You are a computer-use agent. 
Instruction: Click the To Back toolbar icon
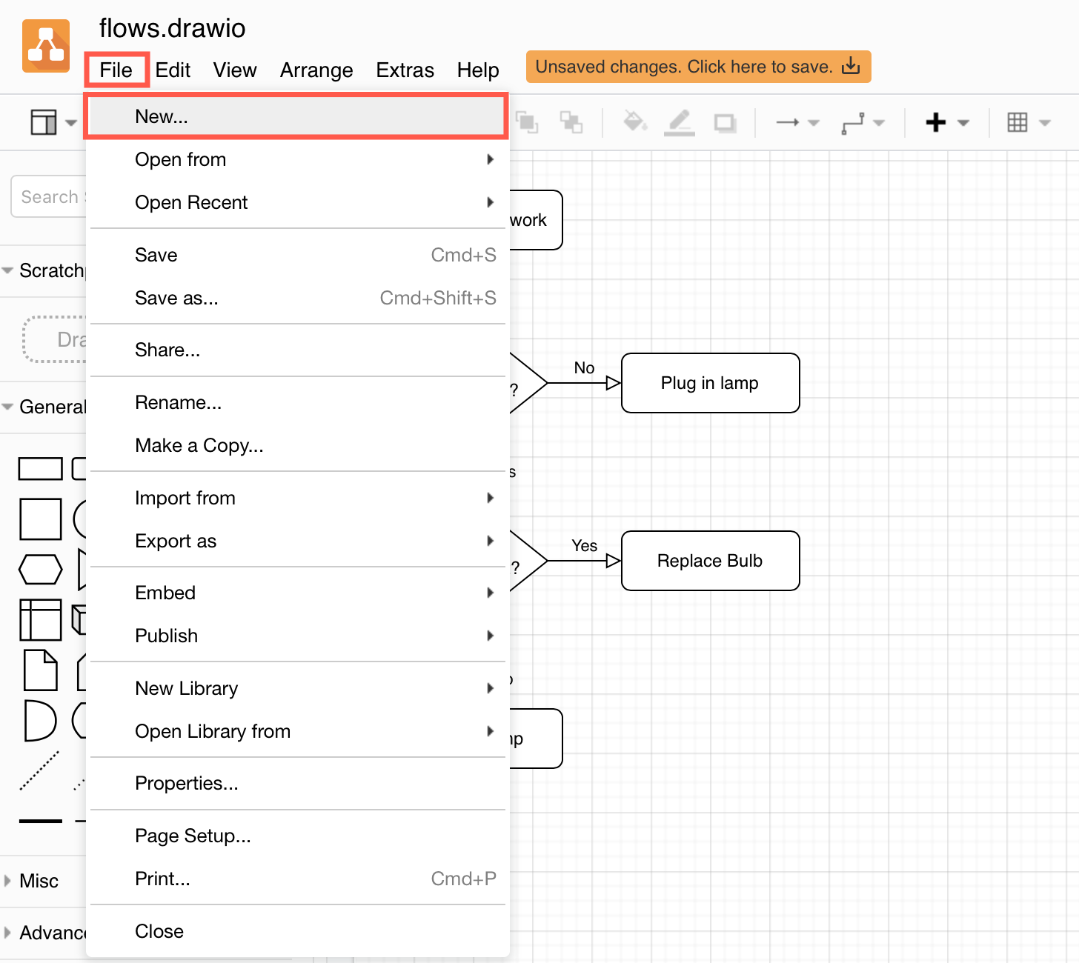pos(572,122)
